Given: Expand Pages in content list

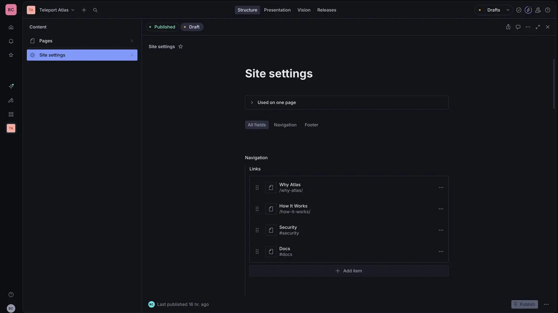Looking at the screenshot, I should [82, 41].
